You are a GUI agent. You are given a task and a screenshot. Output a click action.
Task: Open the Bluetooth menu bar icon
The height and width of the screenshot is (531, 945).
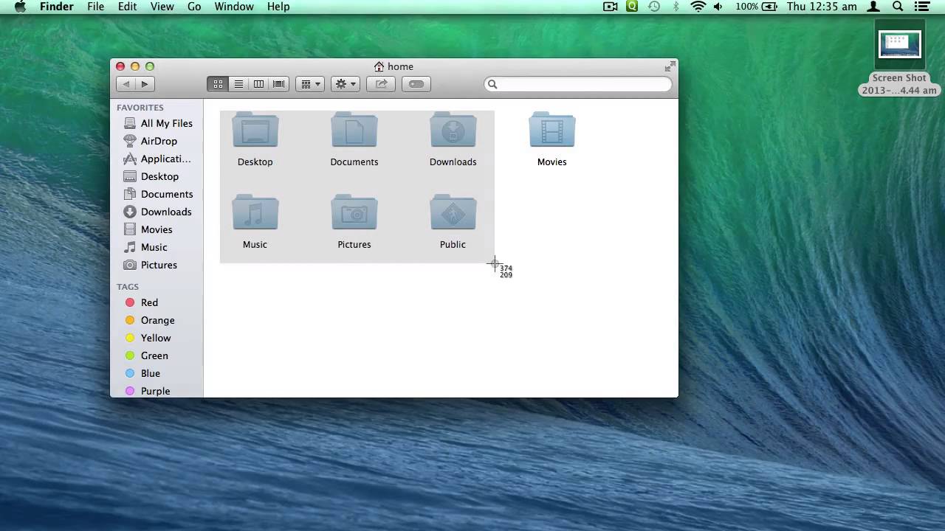coord(676,7)
